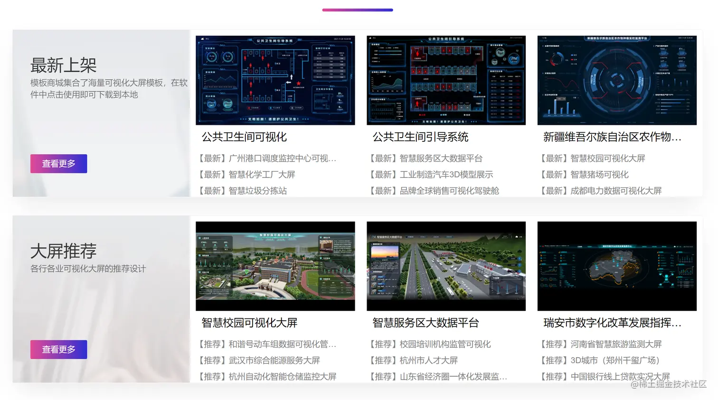Open 公共卫生间可视化 template thumbnail
Image resolution: width=718 pixels, height=400 pixels.
[275, 80]
